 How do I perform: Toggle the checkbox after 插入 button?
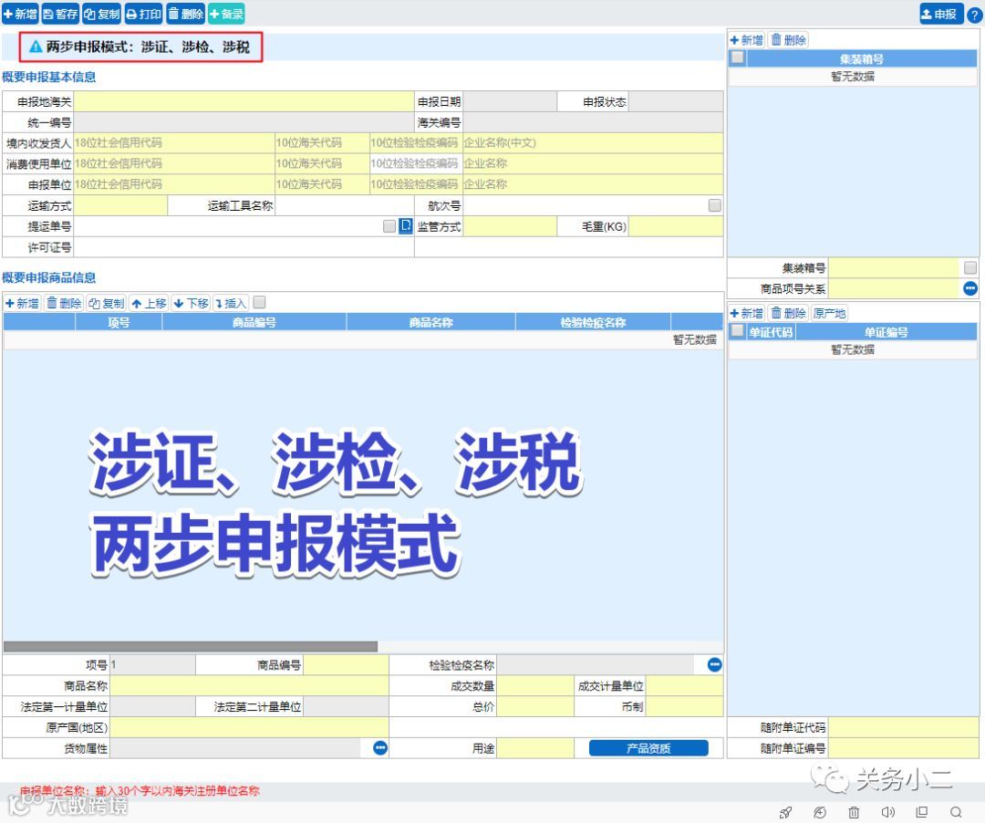pos(259,303)
